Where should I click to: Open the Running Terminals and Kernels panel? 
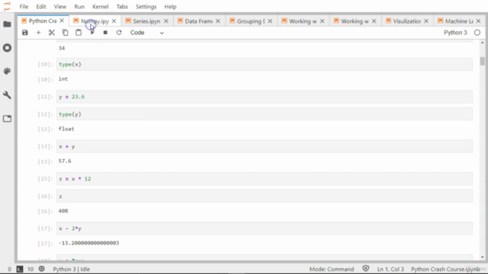pos(7,48)
